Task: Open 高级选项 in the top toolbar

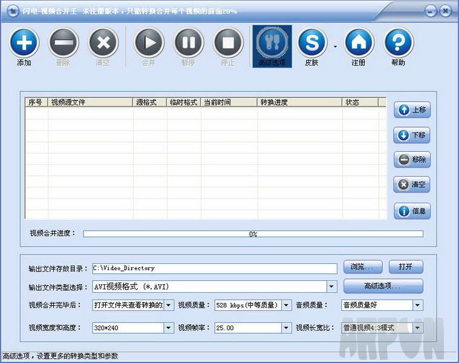Action: (x=272, y=44)
